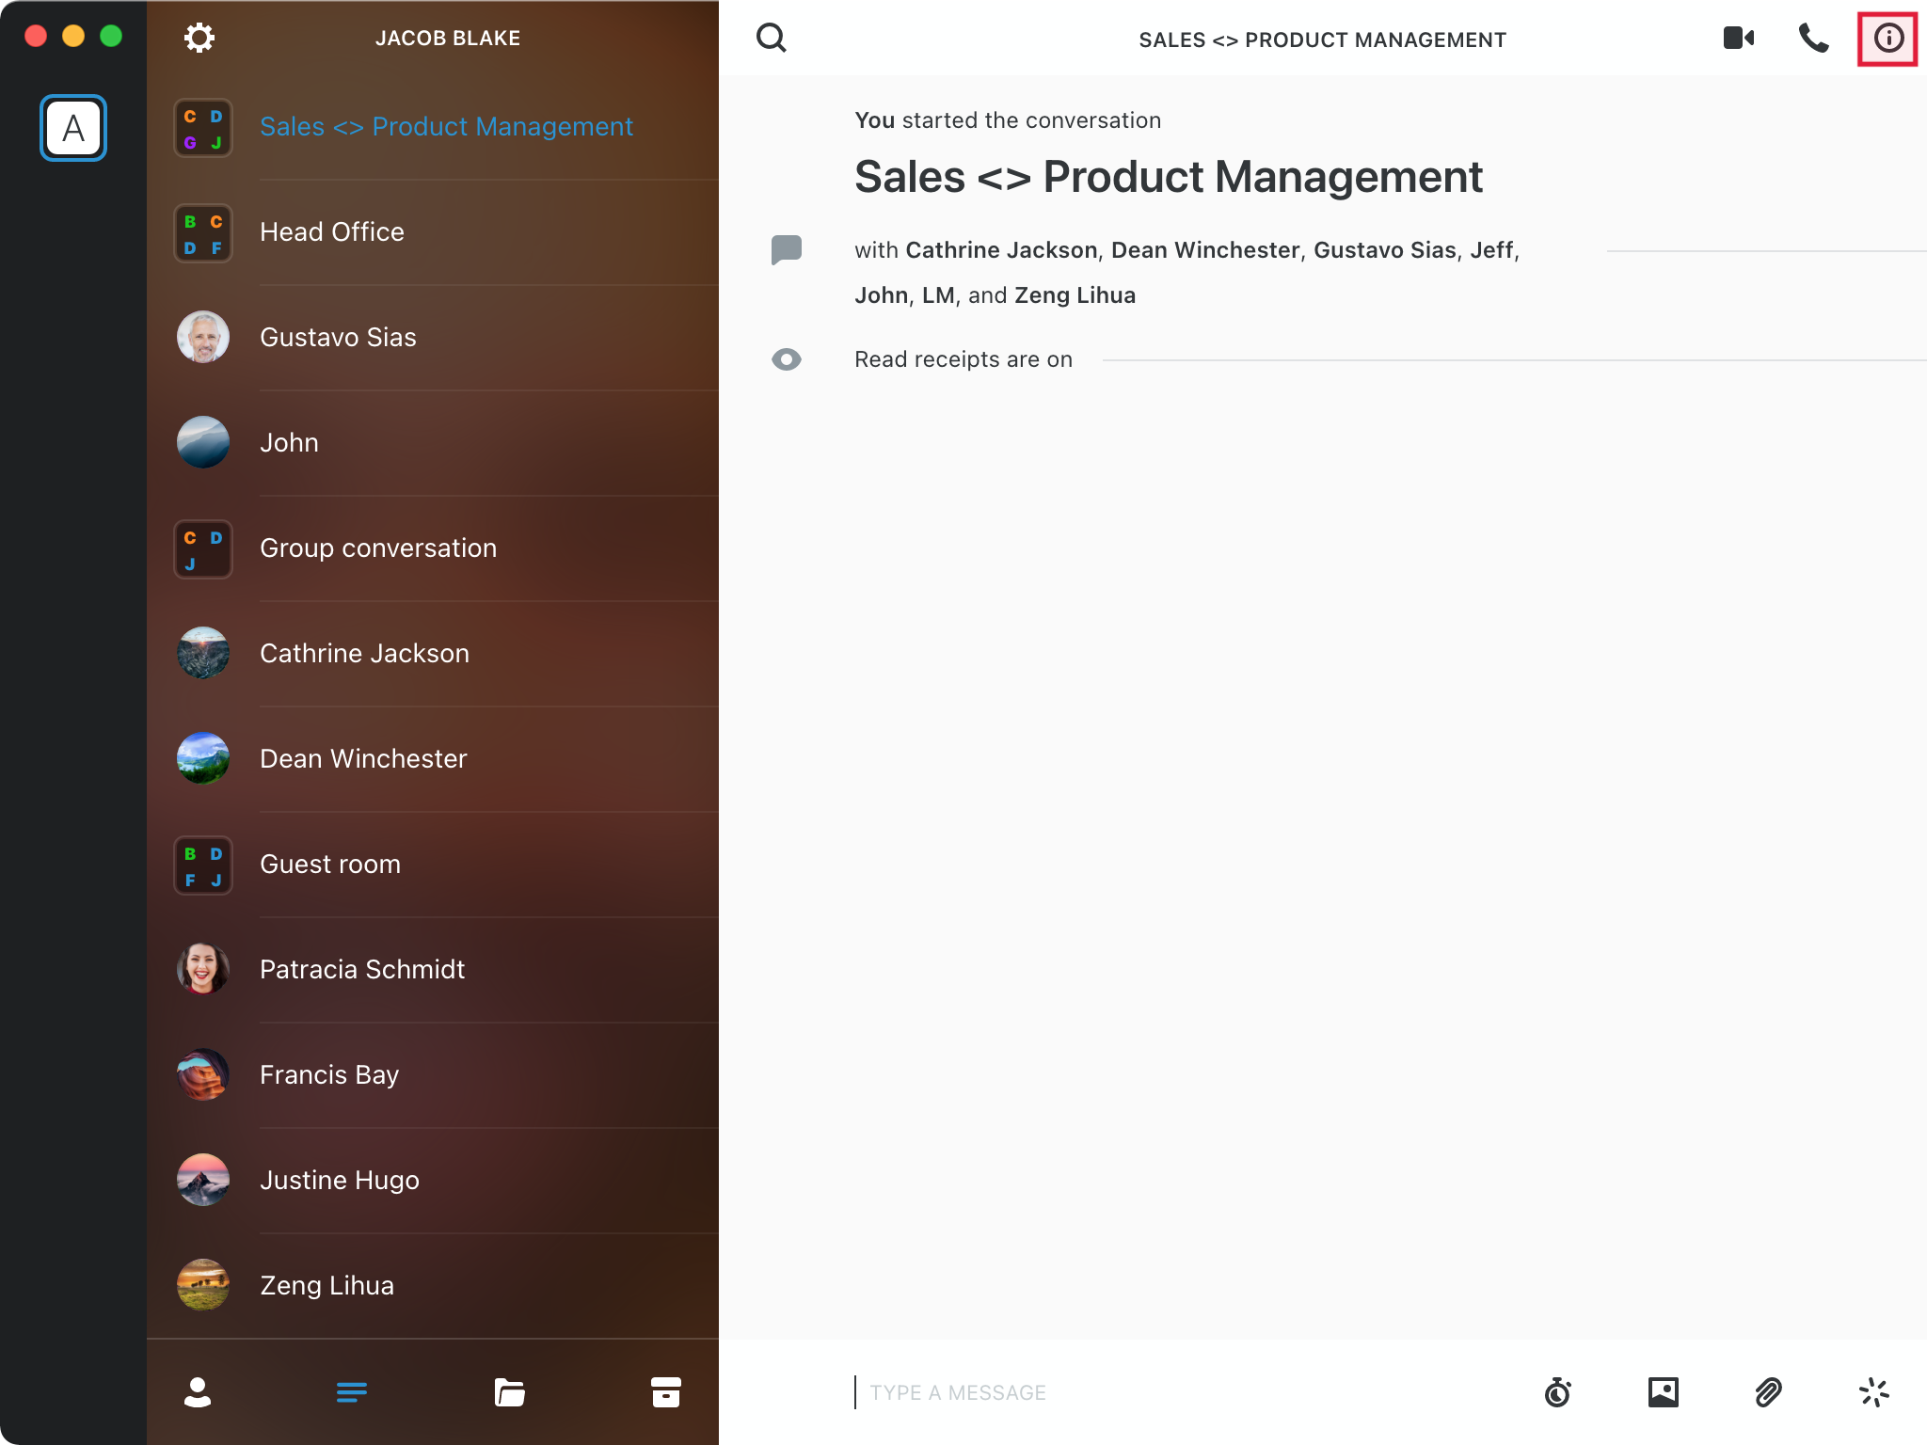Click LM in the participants text
The height and width of the screenshot is (1445, 1927).
point(938,295)
